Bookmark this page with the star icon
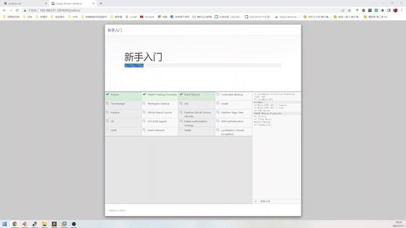 pos(350,10)
